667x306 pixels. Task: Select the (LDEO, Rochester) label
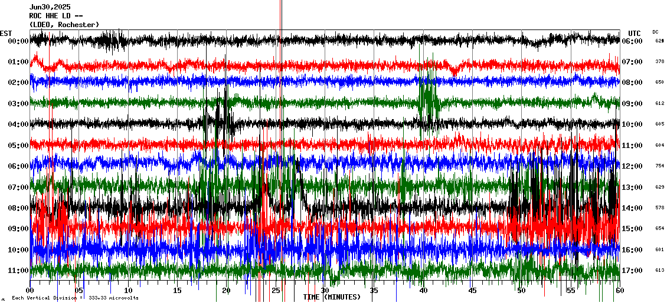click(x=64, y=25)
